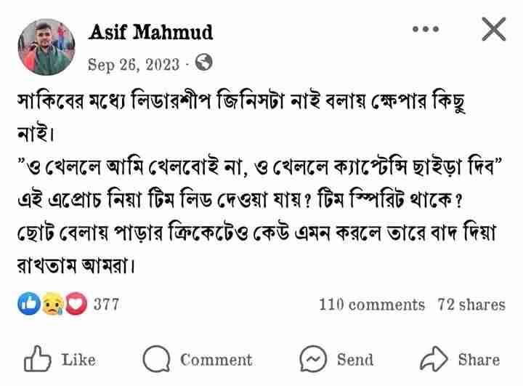Click the Share button label
The image size is (523, 386).
(x=479, y=360)
